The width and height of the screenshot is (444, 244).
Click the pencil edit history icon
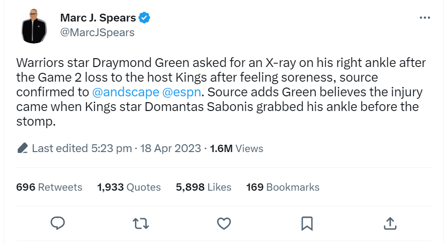22,148
